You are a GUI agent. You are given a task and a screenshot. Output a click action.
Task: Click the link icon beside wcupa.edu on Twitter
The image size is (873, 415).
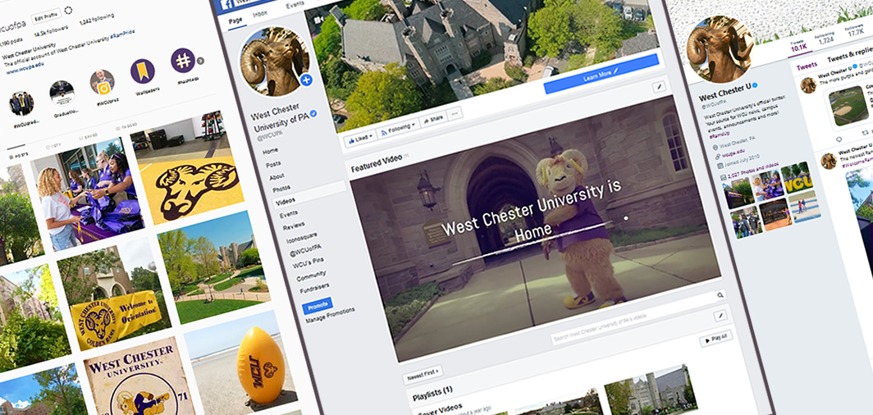[718, 157]
